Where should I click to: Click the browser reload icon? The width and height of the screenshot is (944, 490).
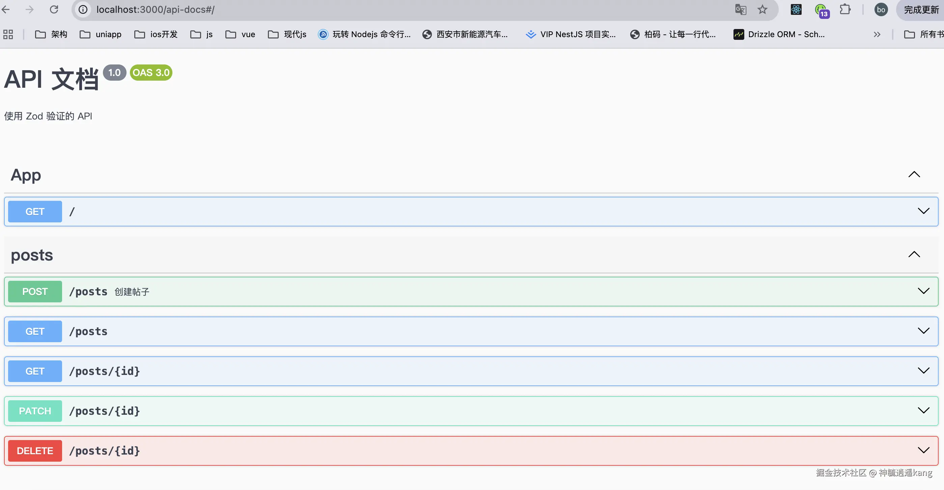[x=54, y=9]
